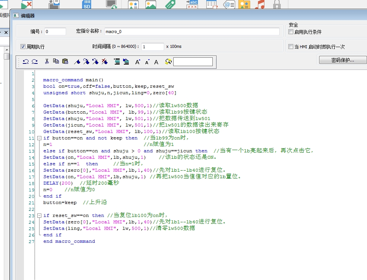Click the Paste clipboard icon
The width and height of the screenshot is (367, 280).
65,62
